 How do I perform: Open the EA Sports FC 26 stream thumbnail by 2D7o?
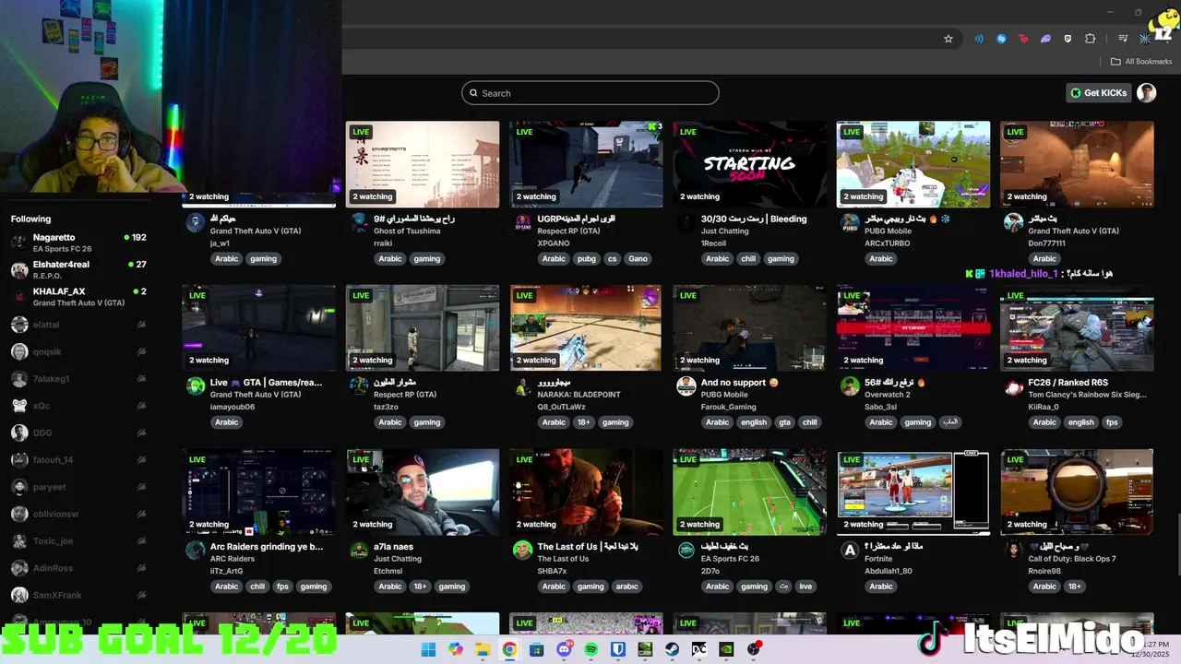[749, 492]
